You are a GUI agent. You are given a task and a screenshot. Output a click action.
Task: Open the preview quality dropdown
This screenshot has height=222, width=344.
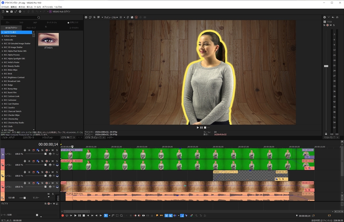[111, 17]
